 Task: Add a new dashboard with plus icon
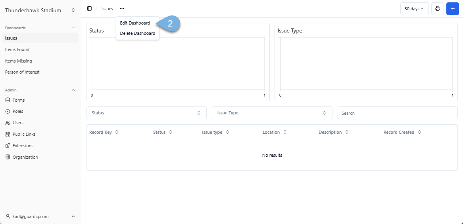73,28
